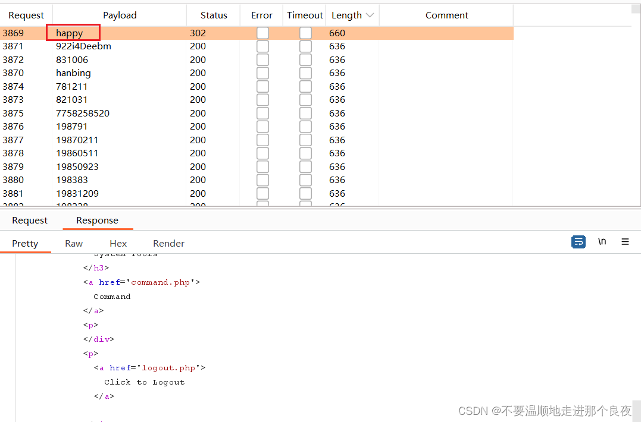Select the row with payload 19850923

pyautogui.click(x=257, y=167)
